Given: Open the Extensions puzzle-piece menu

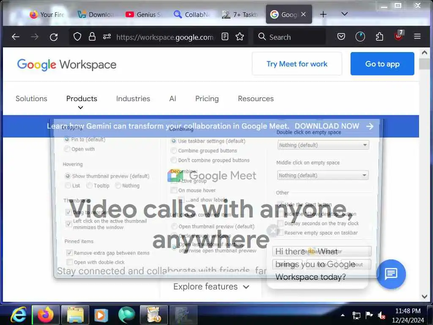Looking at the screenshot, I should coord(379,36).
